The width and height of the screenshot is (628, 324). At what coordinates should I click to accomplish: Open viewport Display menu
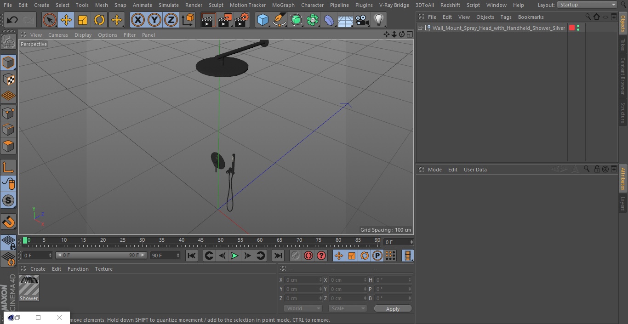coord(83,35)
